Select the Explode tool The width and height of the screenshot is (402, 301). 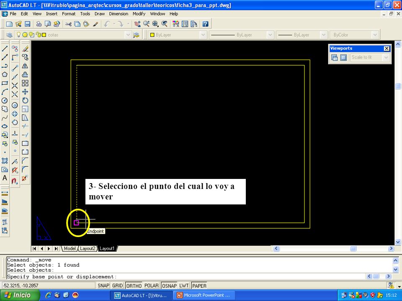point(25,178)
